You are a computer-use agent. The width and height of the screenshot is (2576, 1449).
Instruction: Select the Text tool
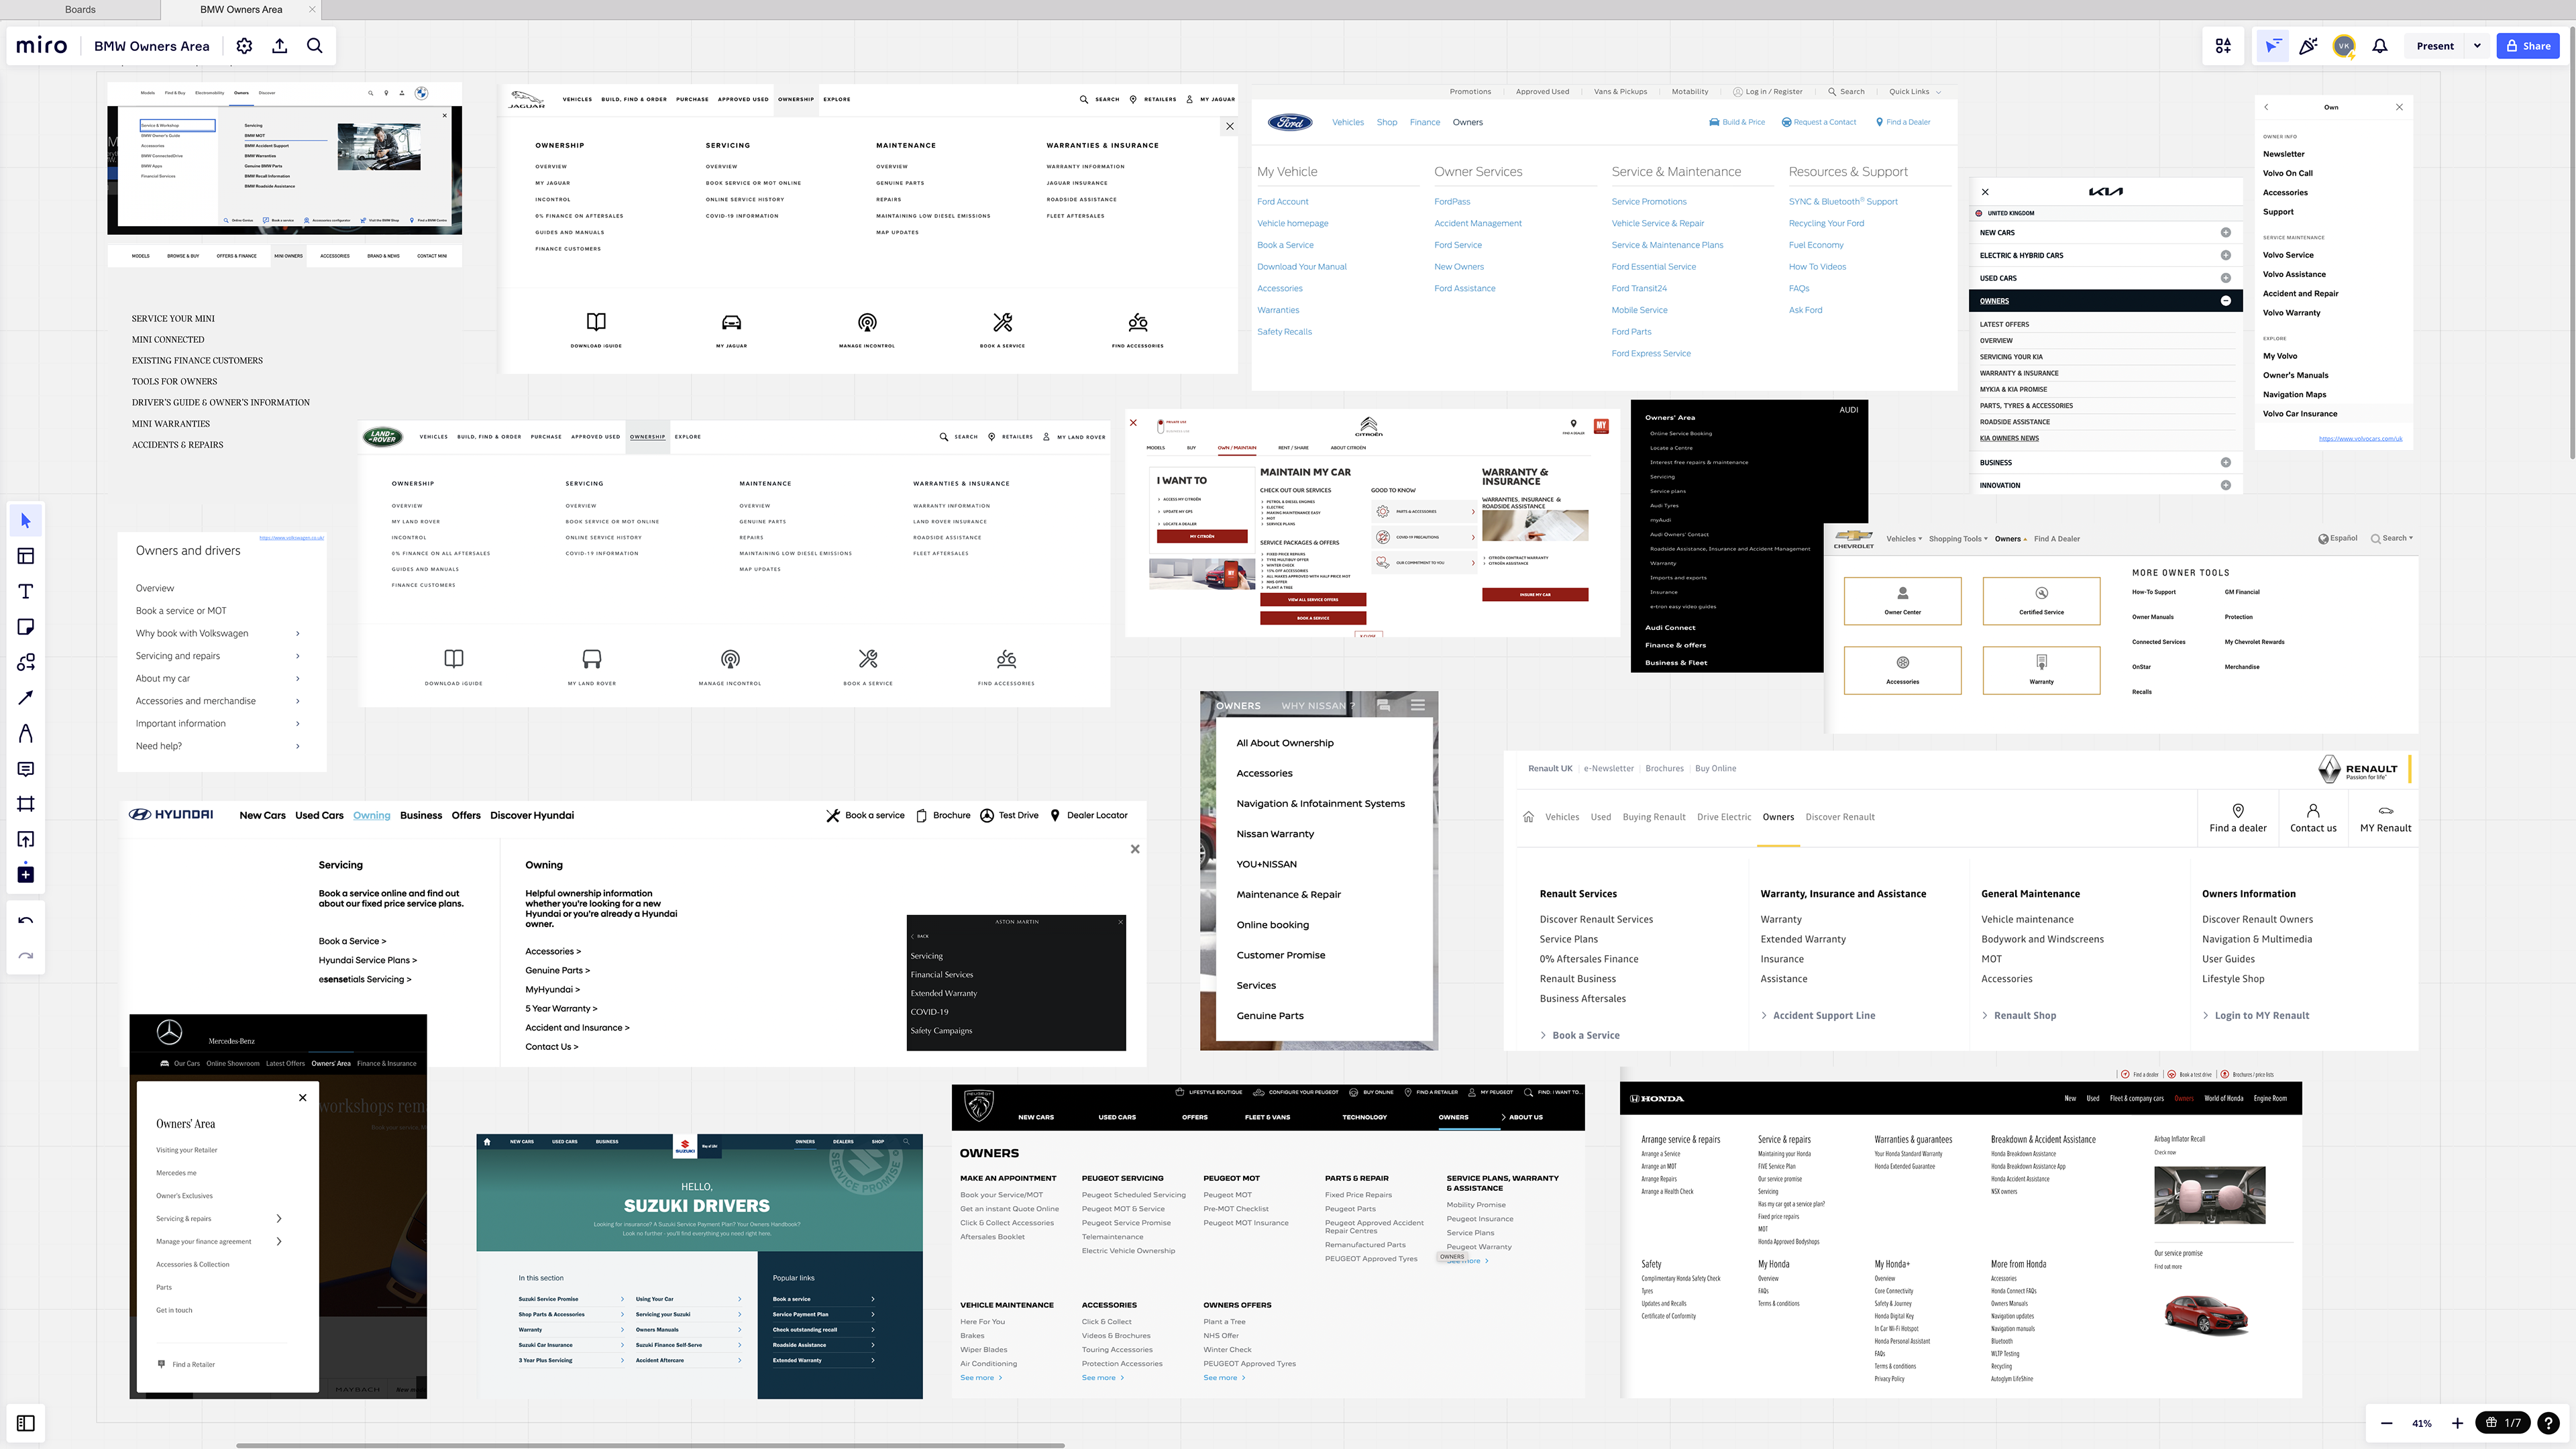coord(26,592)
